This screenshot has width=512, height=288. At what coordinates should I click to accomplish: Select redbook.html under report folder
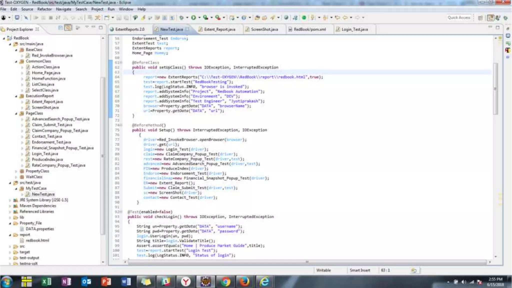pos(37,240)
